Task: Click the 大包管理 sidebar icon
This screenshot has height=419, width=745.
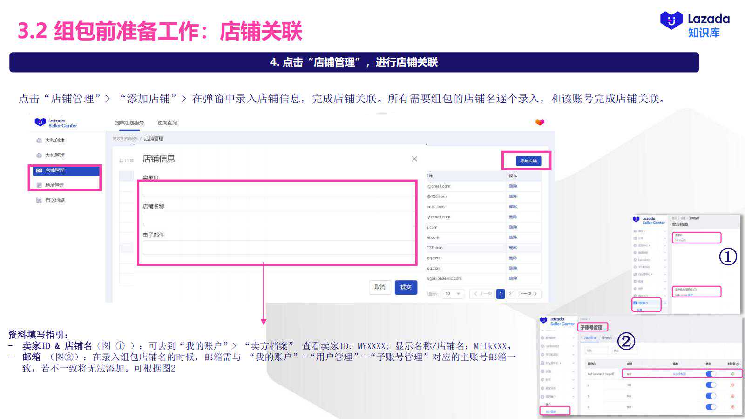Action: coord(39,155)
